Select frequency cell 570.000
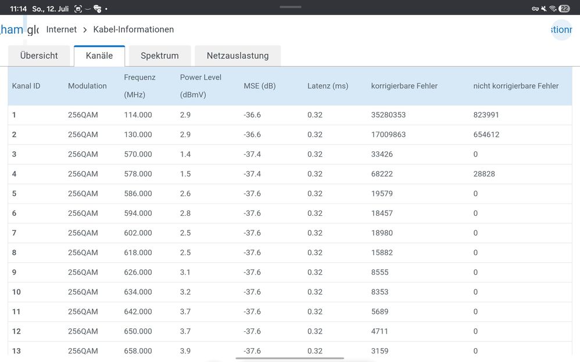 (138, 154)
